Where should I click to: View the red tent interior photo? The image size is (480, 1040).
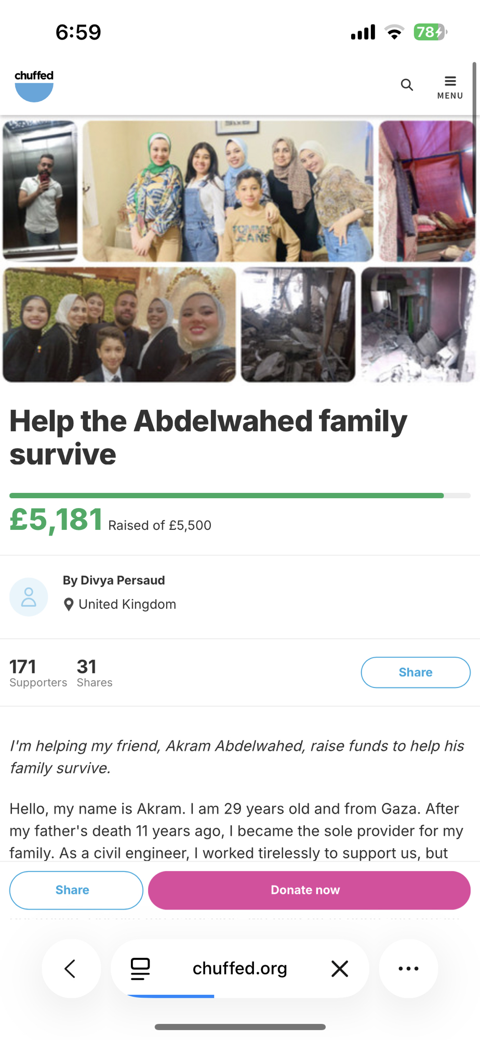(x=427, y=191)
